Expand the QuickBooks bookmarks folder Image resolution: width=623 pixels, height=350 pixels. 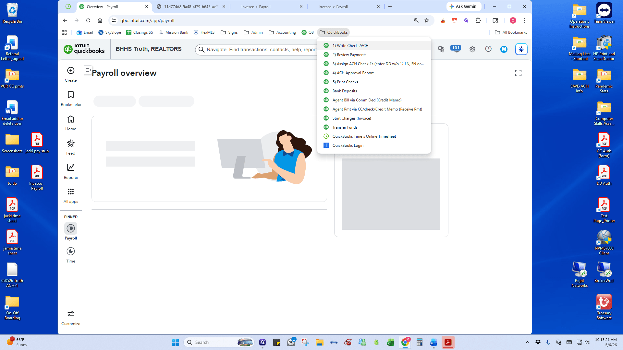(x=334, y=32)
